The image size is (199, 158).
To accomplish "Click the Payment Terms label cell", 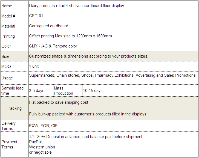I will coord(9,144).
